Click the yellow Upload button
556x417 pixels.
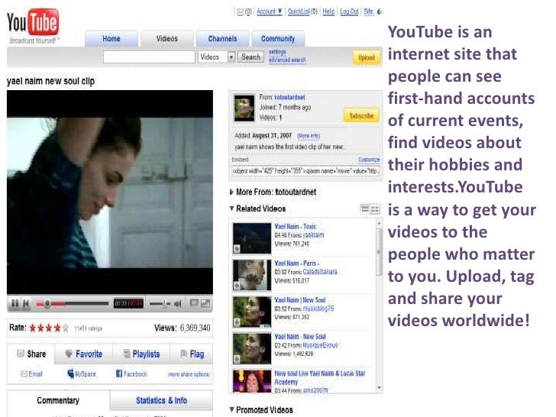coord(367,57)
